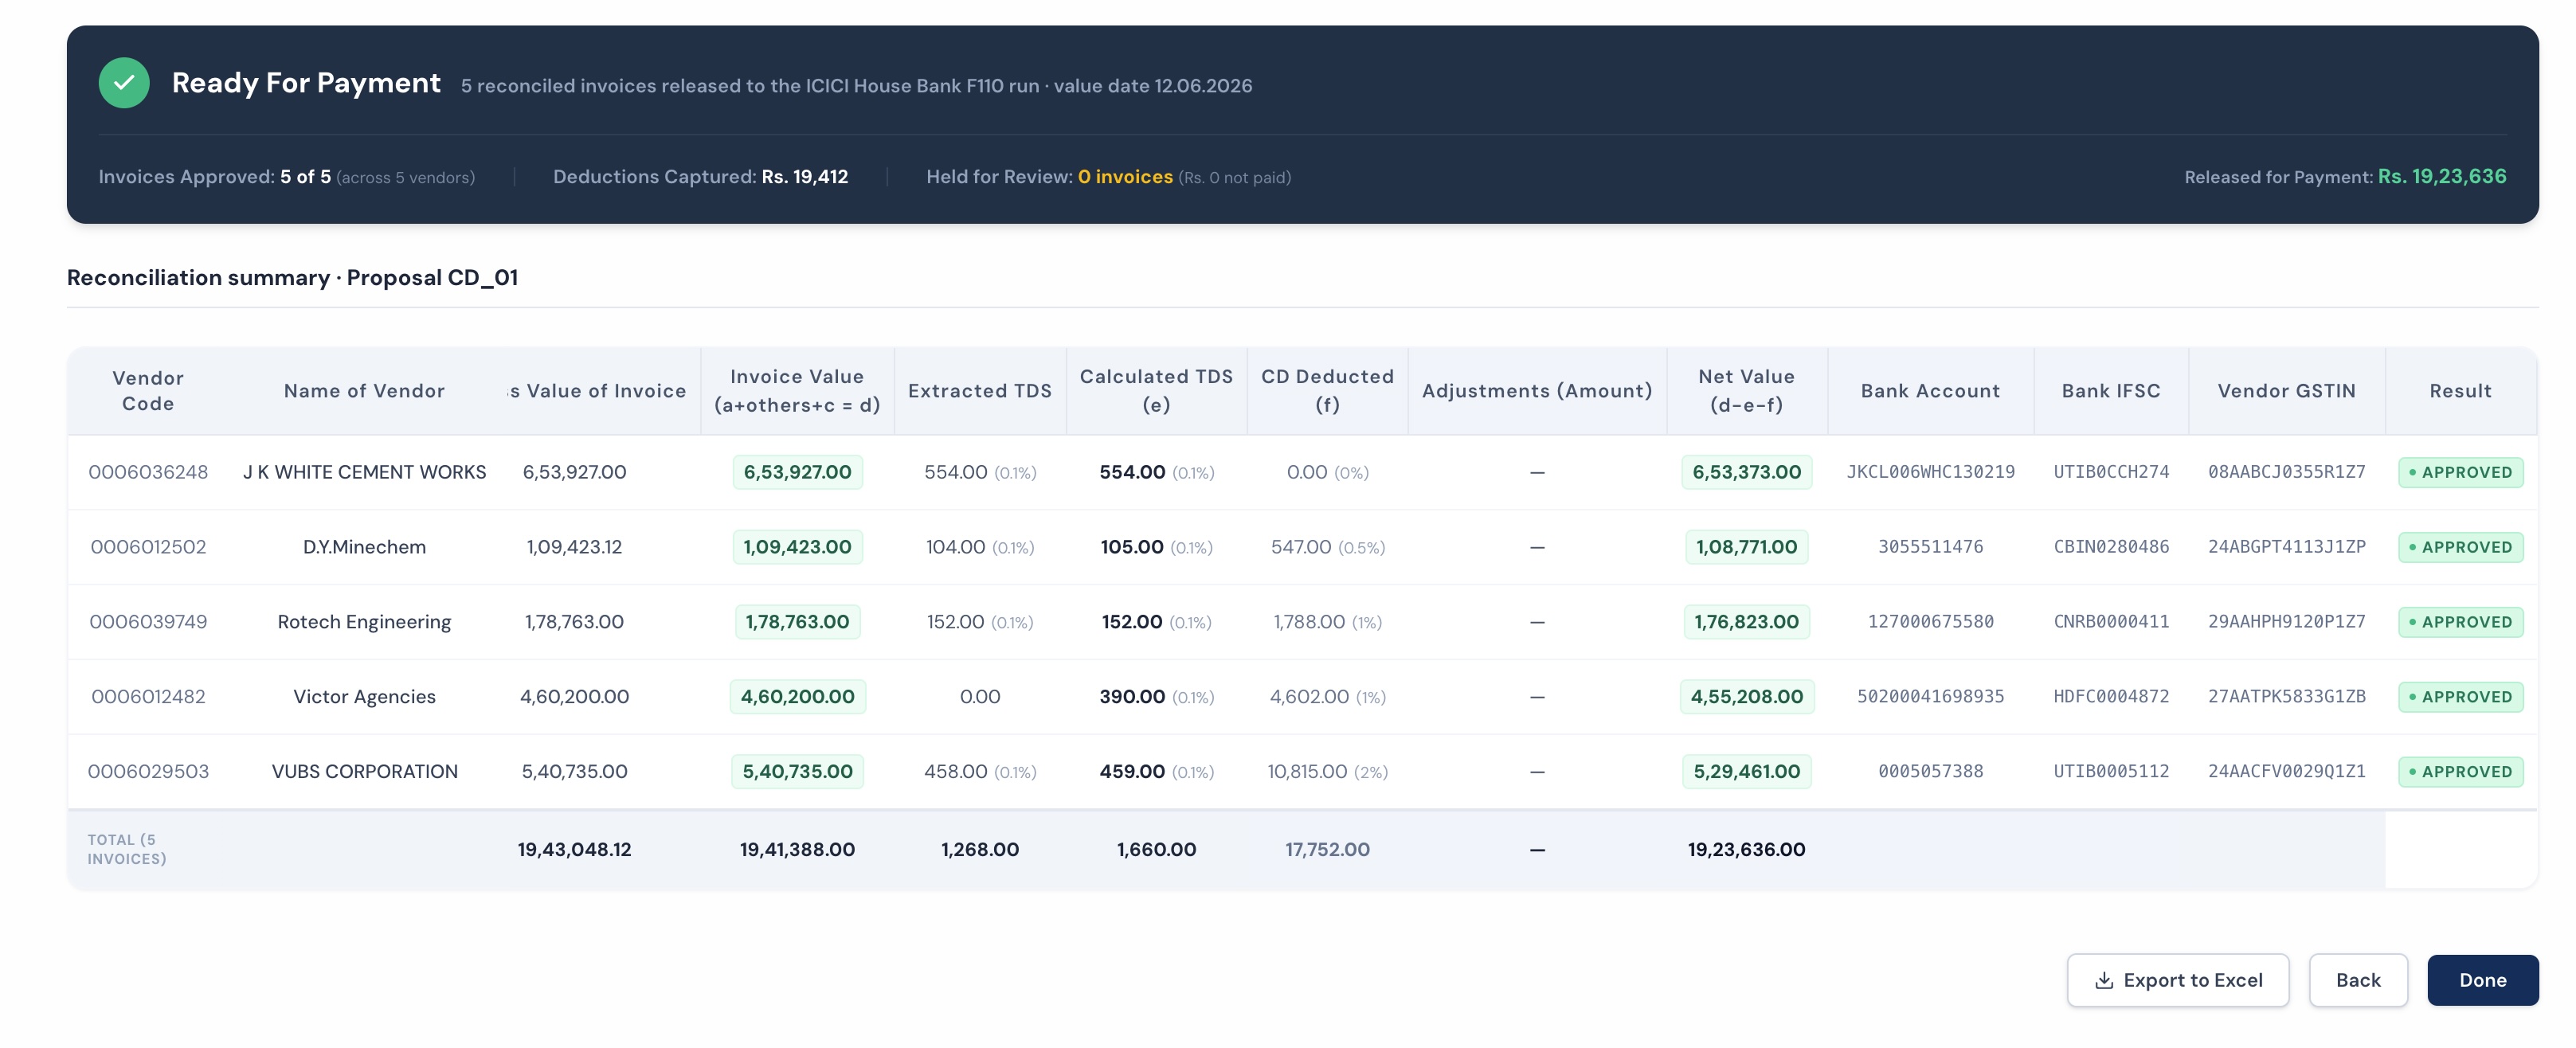The height and width of the screenshot is (1048, 2576).
Task: Click bank account 50200041698935
Action: pyautogui.click(x=1930, y=697)
